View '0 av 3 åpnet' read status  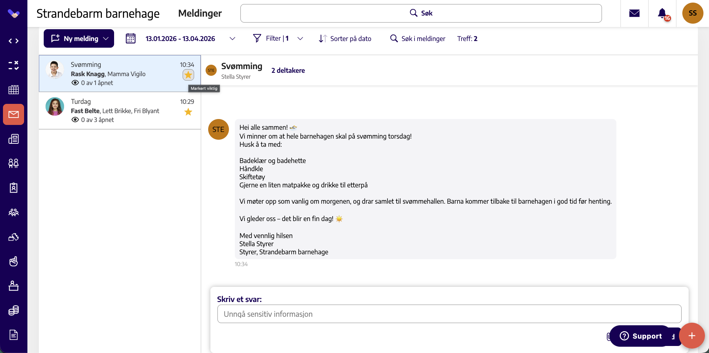[93, 120]
